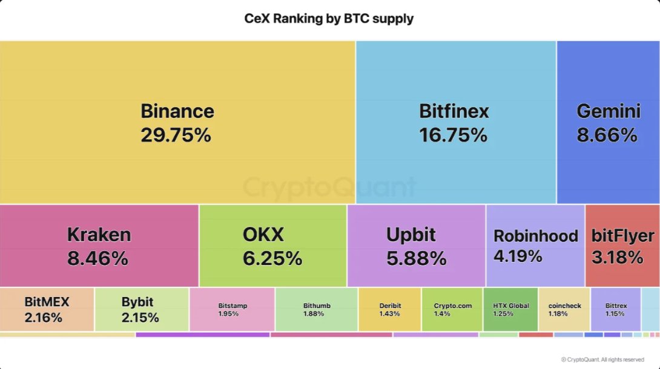
Task: Click the HTX Global 1.25% block
Action: [x=510, y=309]
